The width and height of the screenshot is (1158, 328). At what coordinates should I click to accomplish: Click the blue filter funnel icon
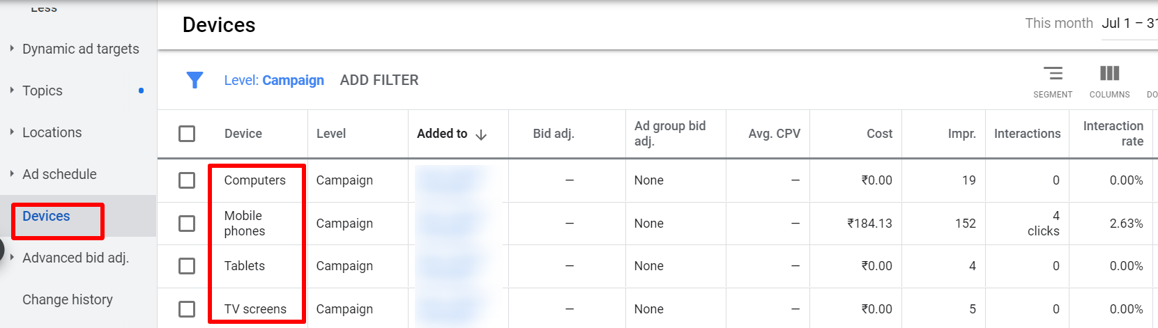click(195, 80)
